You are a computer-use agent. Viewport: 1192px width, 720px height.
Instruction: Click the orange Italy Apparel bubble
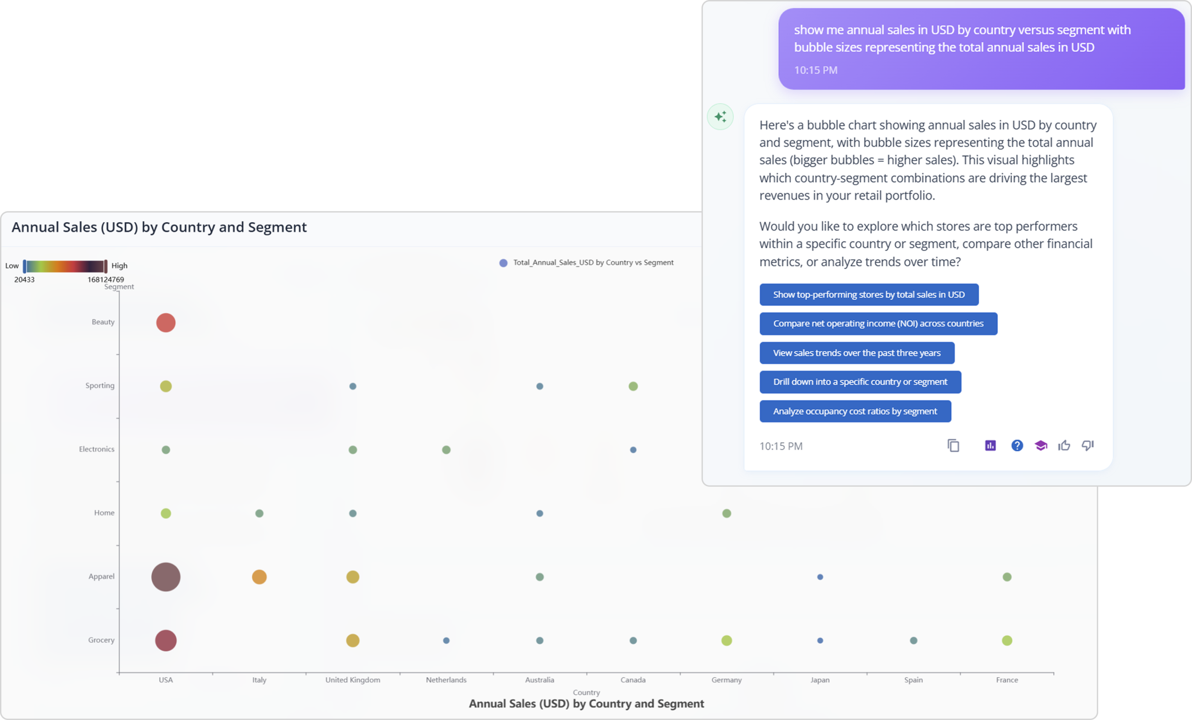(x=259, y=577)
